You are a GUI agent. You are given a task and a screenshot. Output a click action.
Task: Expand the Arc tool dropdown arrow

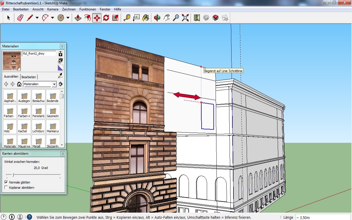click(x=53, y=18)
